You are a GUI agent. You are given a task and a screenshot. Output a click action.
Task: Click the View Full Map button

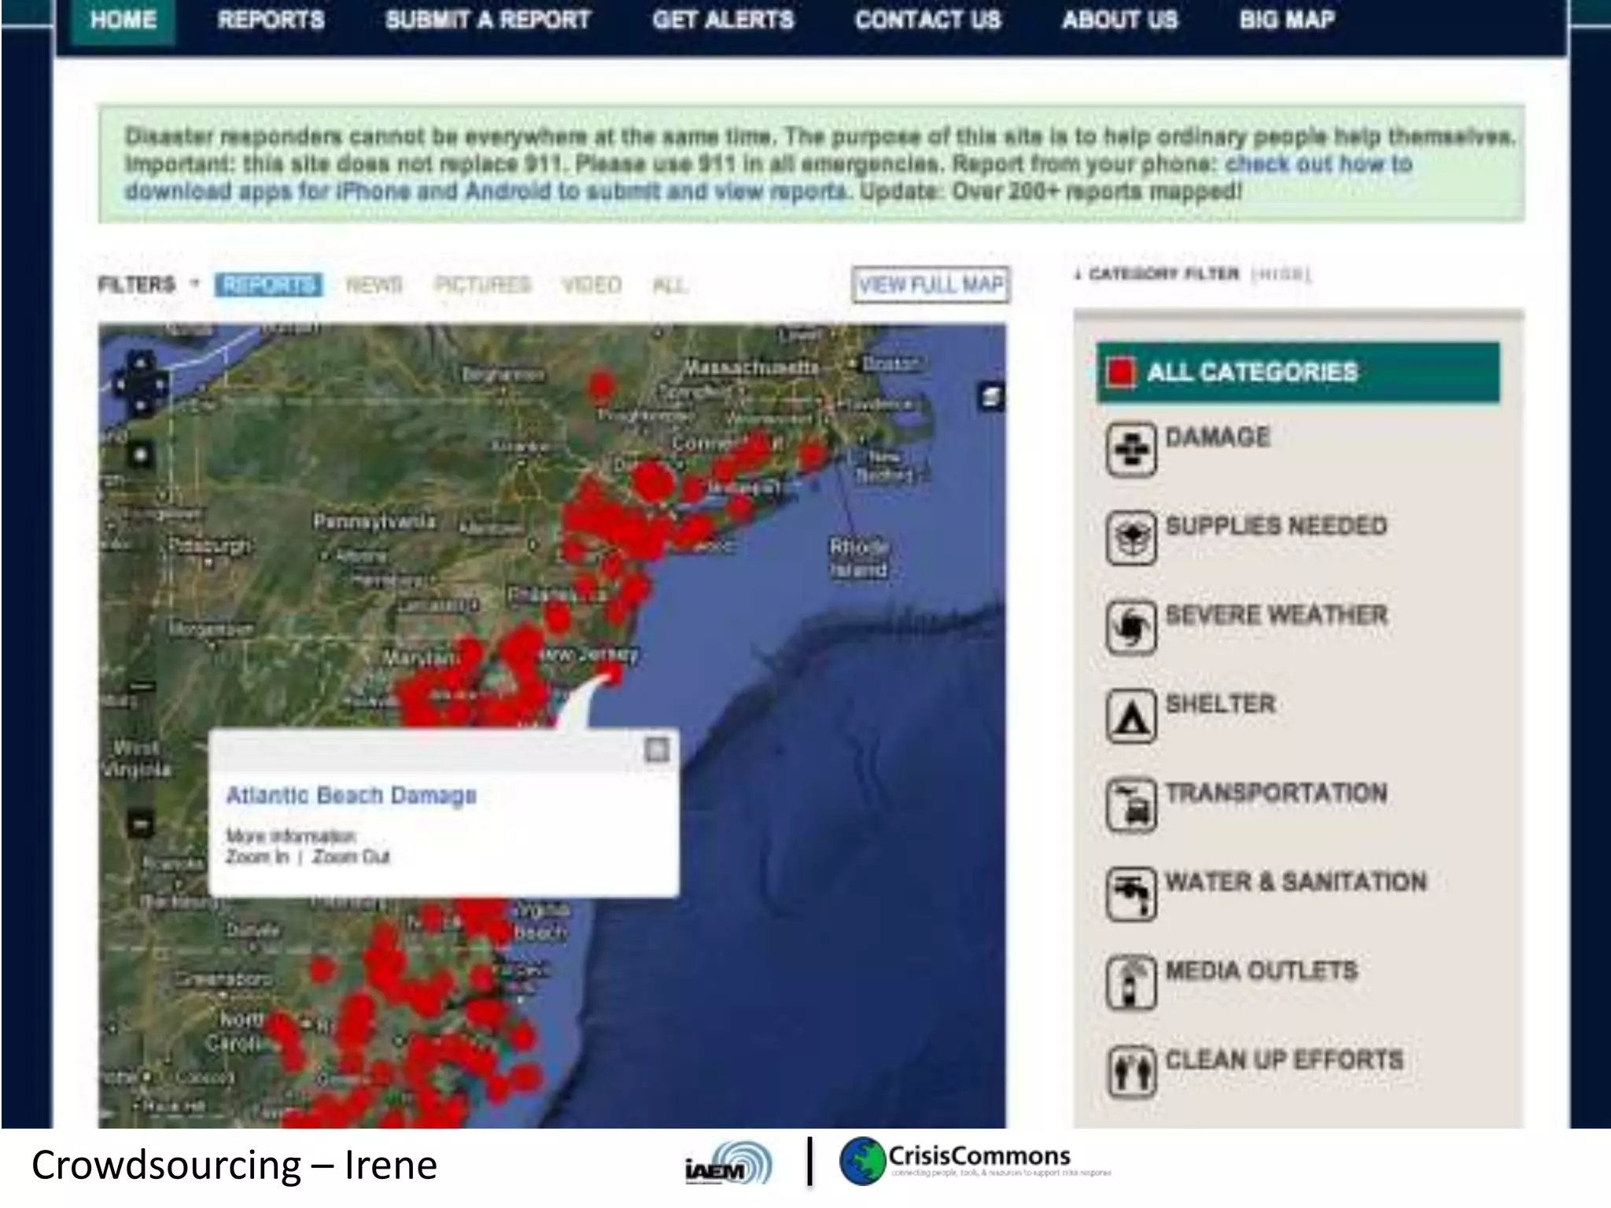click(931, 285)
